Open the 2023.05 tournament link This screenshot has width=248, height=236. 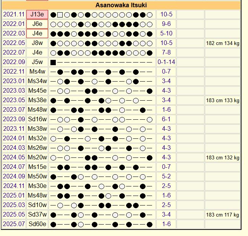tap(14, 100)
